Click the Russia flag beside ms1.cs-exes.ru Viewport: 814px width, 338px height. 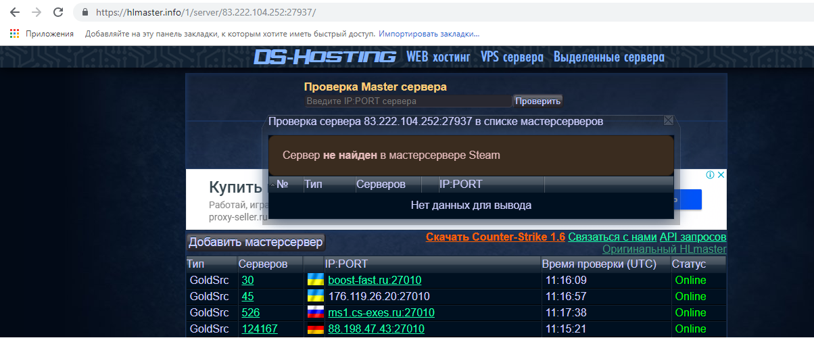click(315, 312)
